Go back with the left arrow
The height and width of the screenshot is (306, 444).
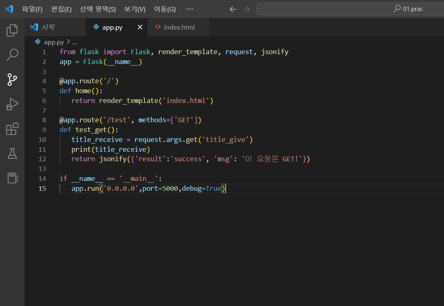(x=233, y=9)
